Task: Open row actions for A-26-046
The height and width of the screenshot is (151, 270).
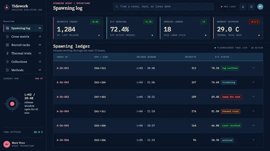Action: [x=253, y=140]
